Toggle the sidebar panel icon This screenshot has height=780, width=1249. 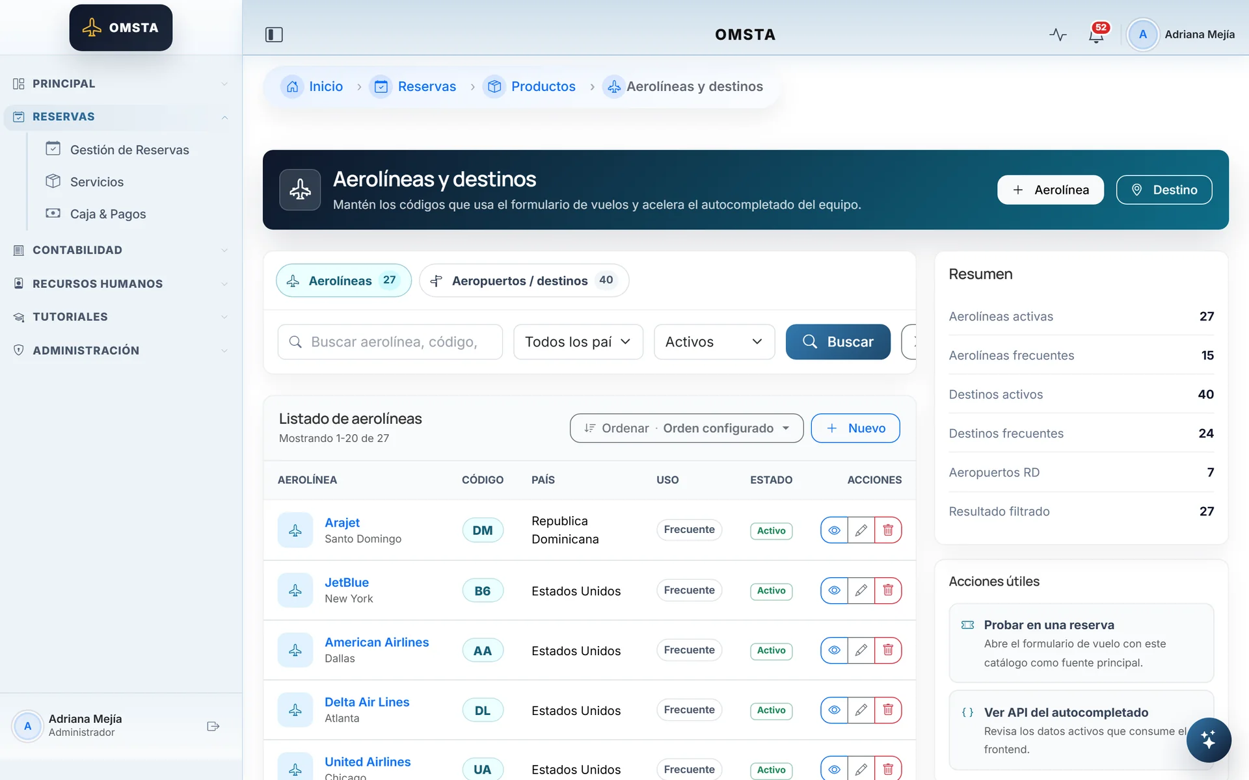pyautogui.click(x=274, y=34)
